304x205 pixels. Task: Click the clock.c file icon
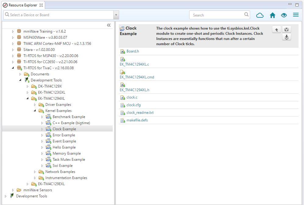point(123,97)
